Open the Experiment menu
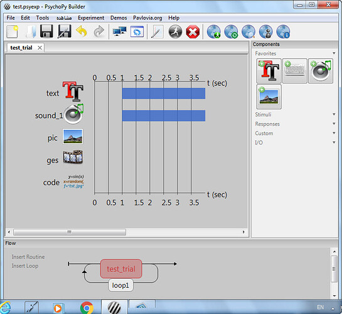 tap(91, 18)
